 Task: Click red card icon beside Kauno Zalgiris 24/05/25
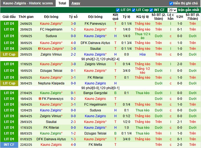(x=39, y=49)
